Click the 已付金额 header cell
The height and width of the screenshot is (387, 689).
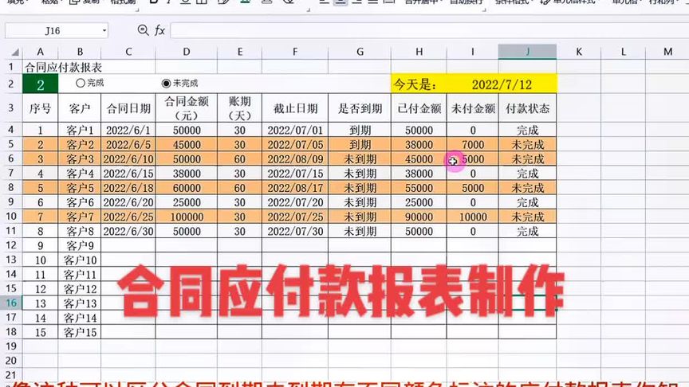pyautogui.click(x=419, y=108)
